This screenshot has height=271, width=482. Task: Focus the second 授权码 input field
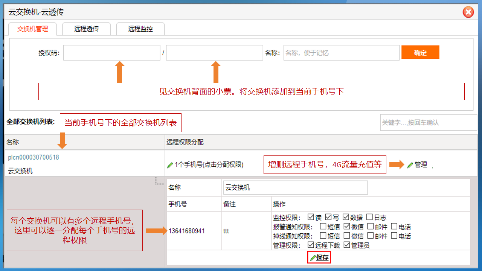215,53
